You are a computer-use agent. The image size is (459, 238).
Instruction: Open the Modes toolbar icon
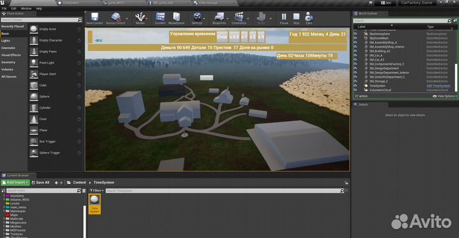140,18
